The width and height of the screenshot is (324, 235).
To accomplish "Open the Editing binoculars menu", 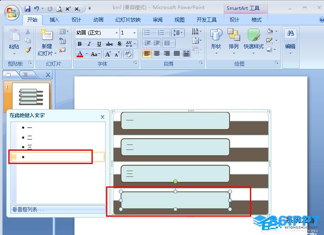I will (x=290, y=41).
